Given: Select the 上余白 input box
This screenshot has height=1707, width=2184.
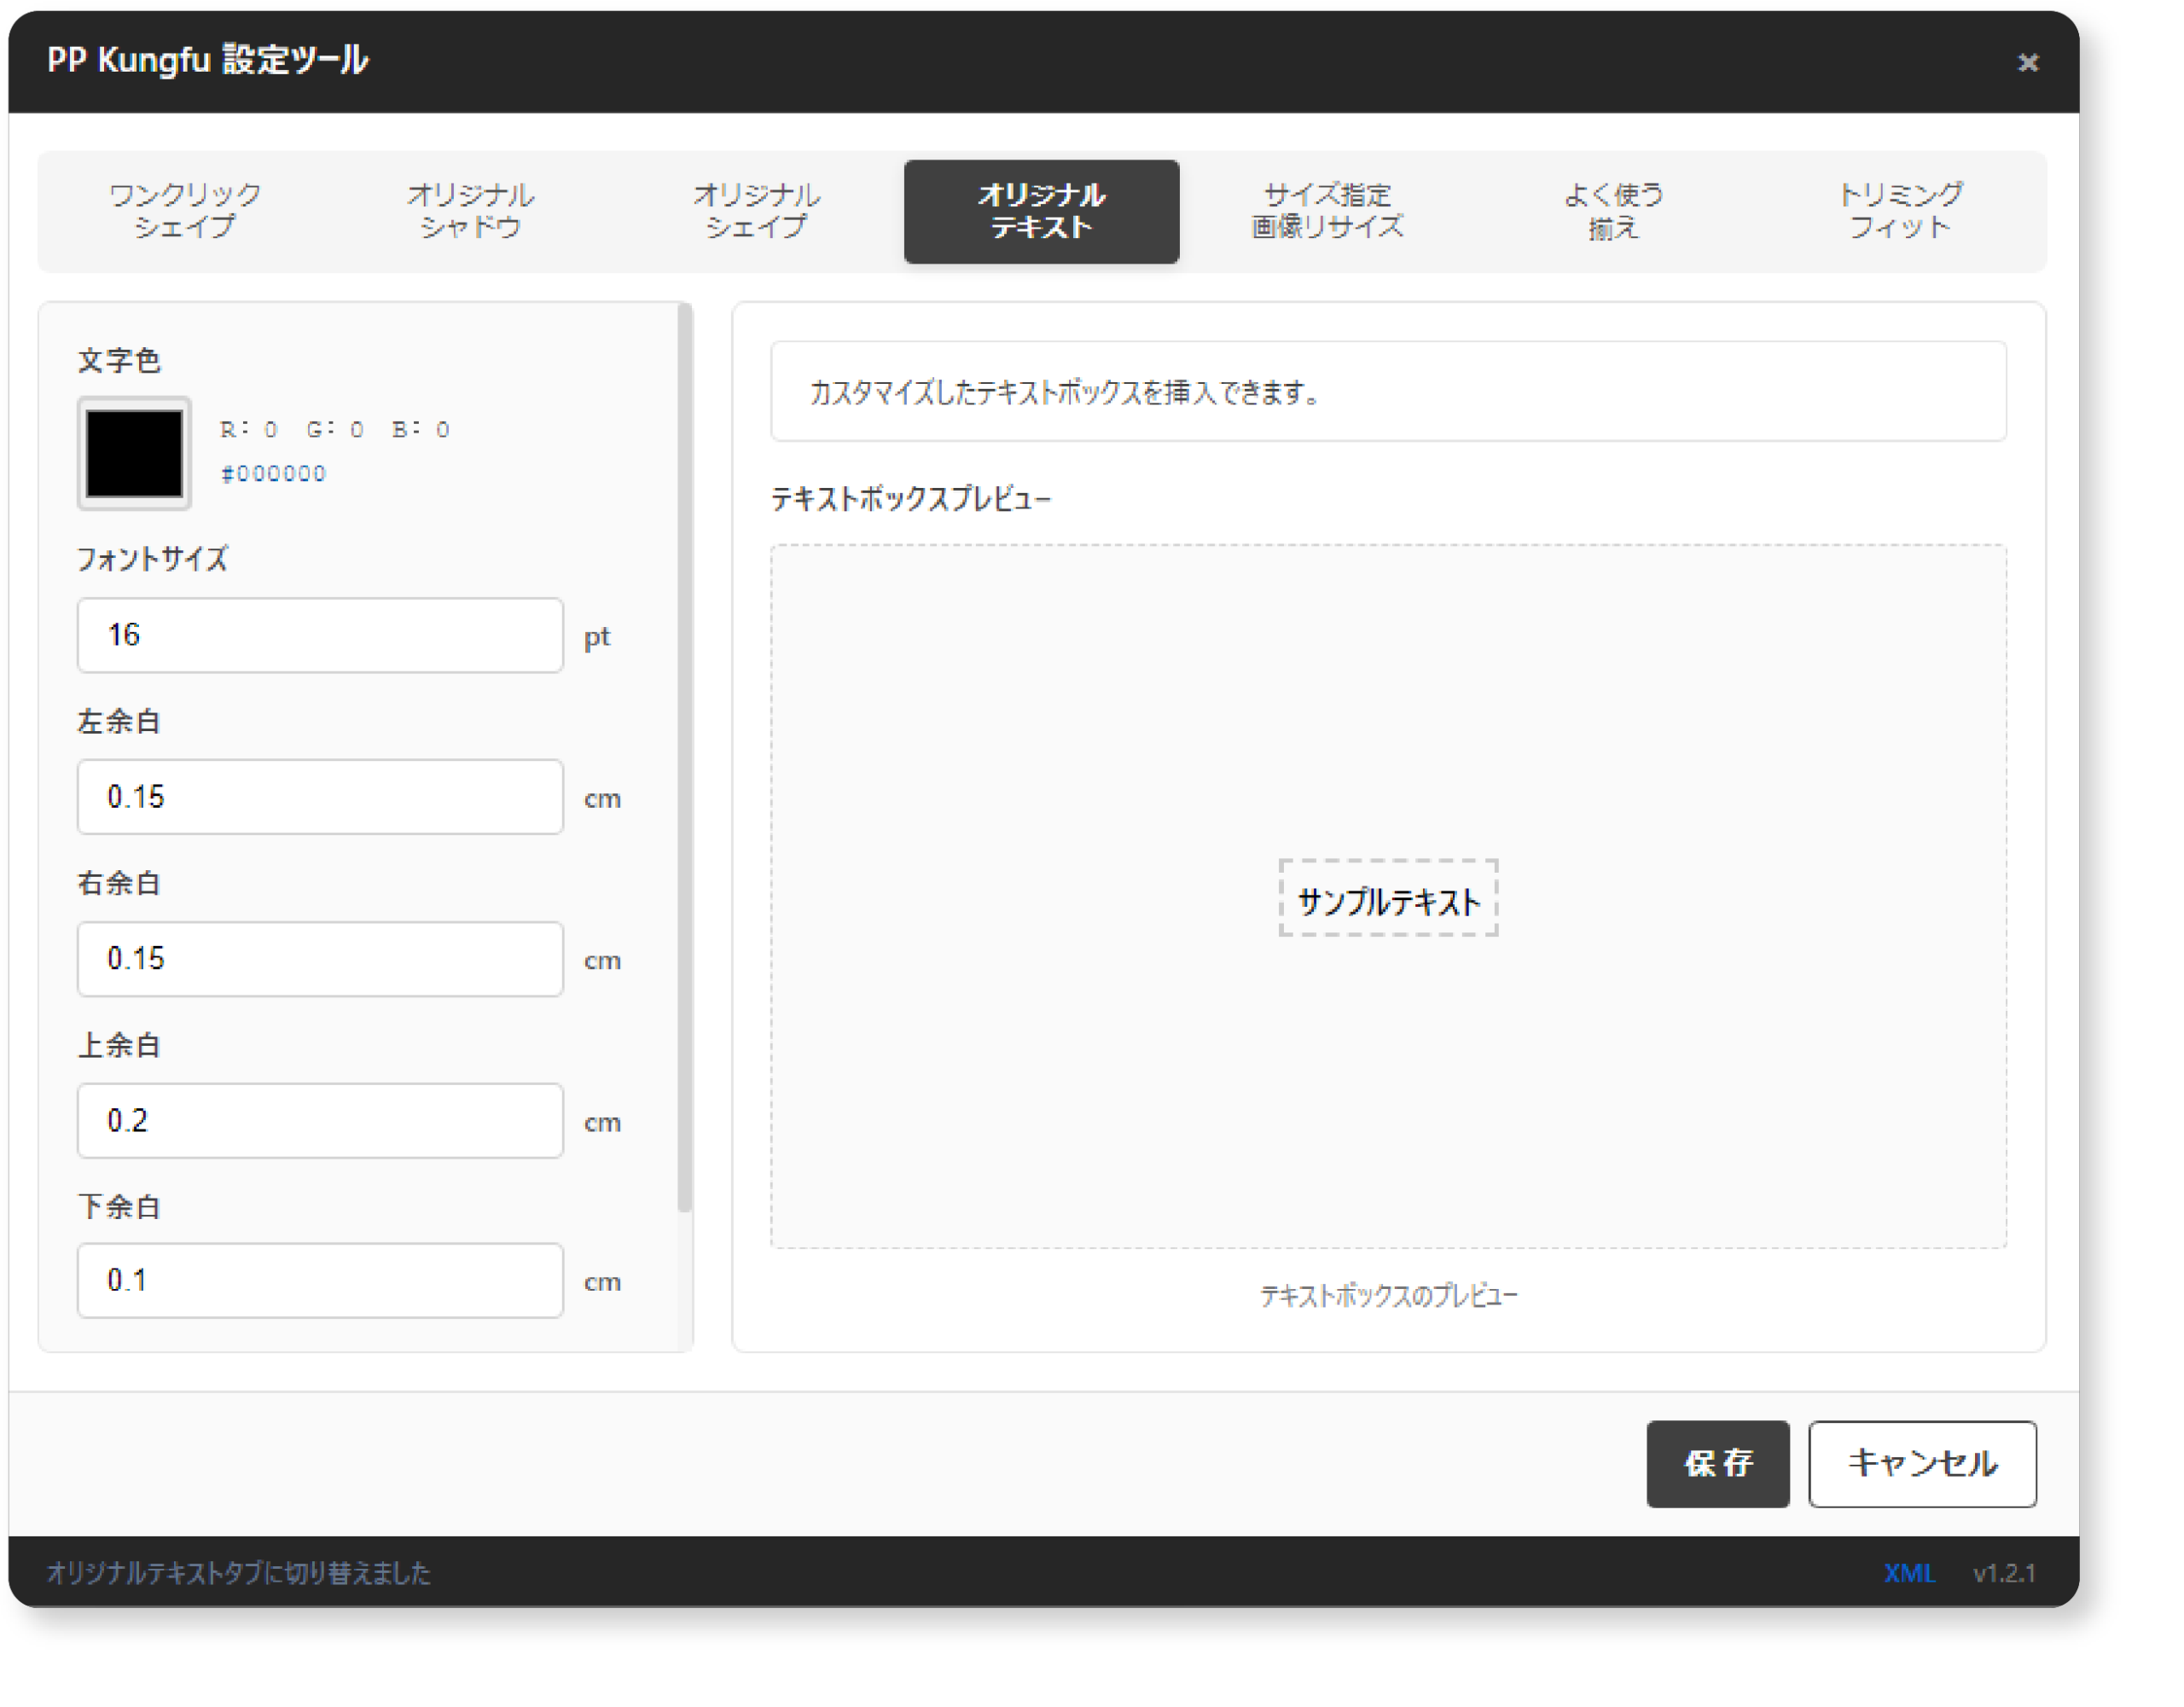Looking at the screenshot, I should [320, 1121].
